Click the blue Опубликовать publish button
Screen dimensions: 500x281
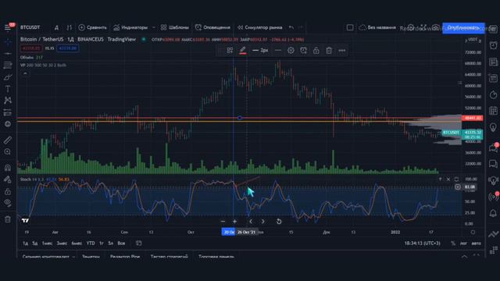pos(463,28)
